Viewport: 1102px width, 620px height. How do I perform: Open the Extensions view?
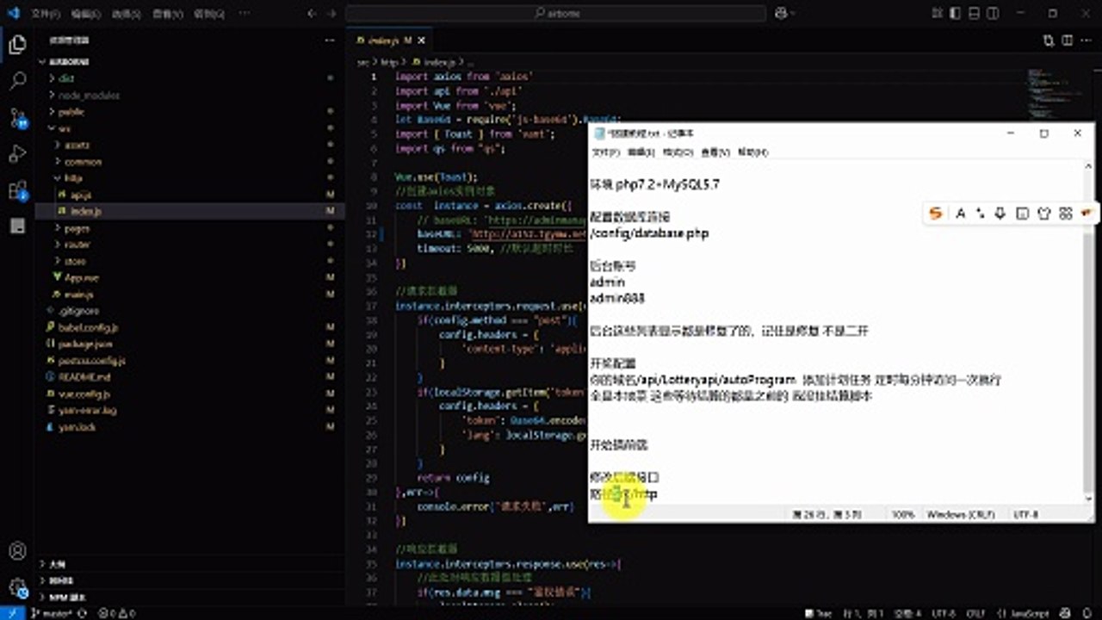(x=17, y=190)
